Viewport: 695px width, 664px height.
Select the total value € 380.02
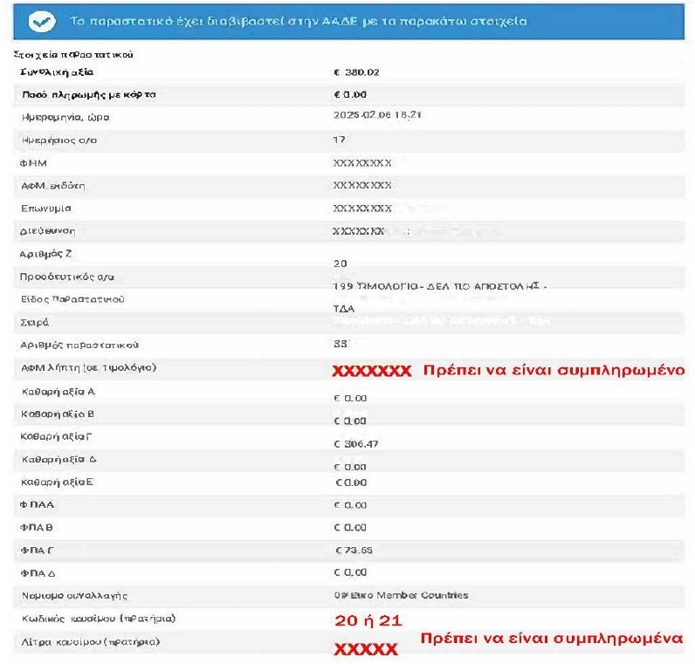point(356,72)
